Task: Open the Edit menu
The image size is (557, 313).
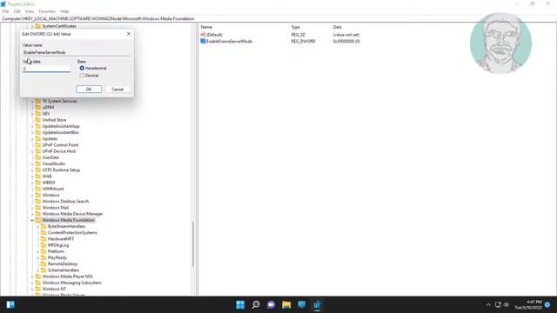Action: (17, 11)
